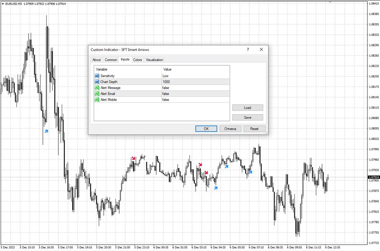Select the Inputs tab

coord(125,59)
